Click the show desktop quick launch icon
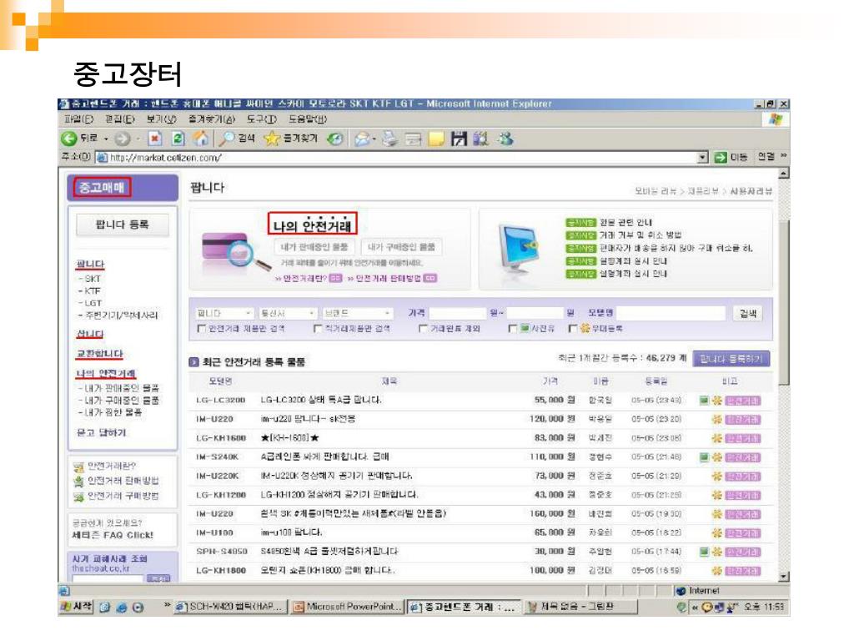Image resolution: width=854 pixels, height=641 pixels. 104,608
